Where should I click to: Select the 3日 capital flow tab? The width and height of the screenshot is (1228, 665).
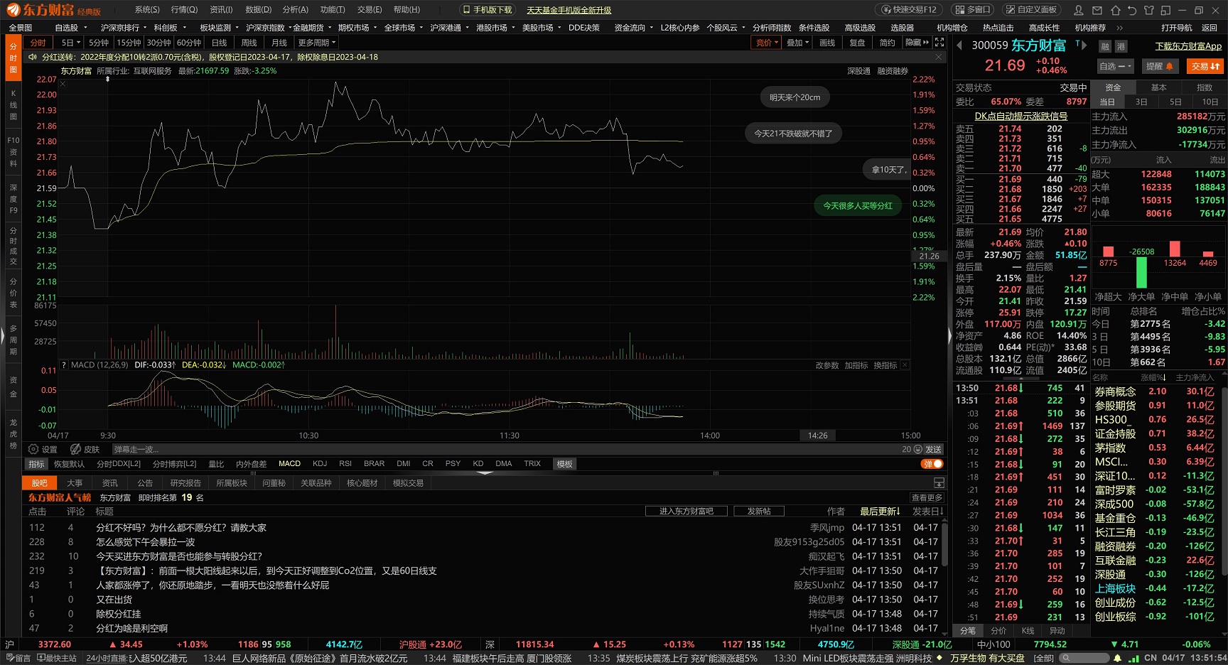click(1141, 102)
